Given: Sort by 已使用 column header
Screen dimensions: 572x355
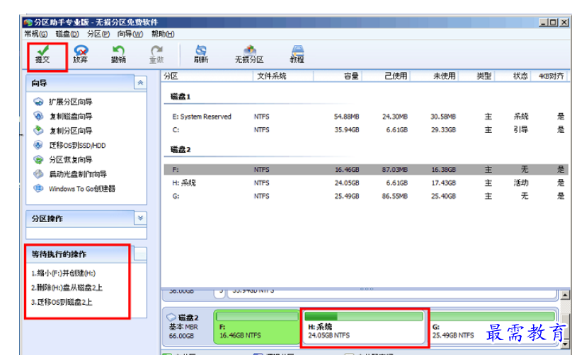Looking at the screenshot, I should coord(386,76).
